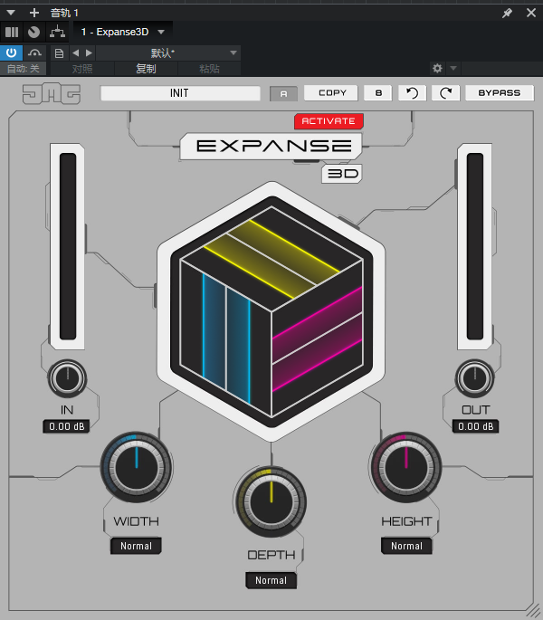Click the IN 0.00 dB value field

(x=66, y=426)
